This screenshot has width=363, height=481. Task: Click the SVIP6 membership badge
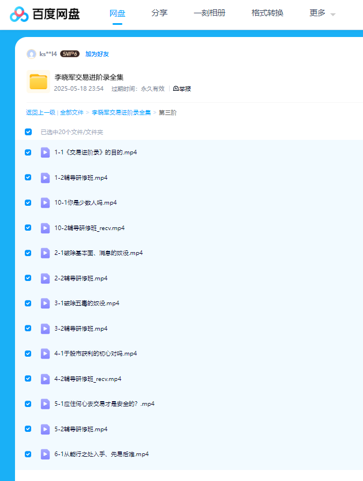pos(69,54)
